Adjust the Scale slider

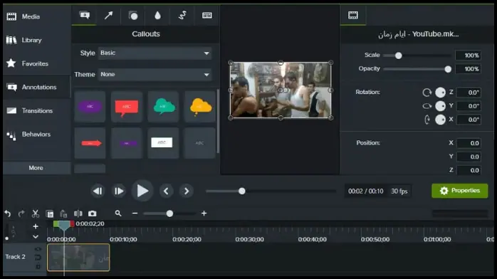399,56
